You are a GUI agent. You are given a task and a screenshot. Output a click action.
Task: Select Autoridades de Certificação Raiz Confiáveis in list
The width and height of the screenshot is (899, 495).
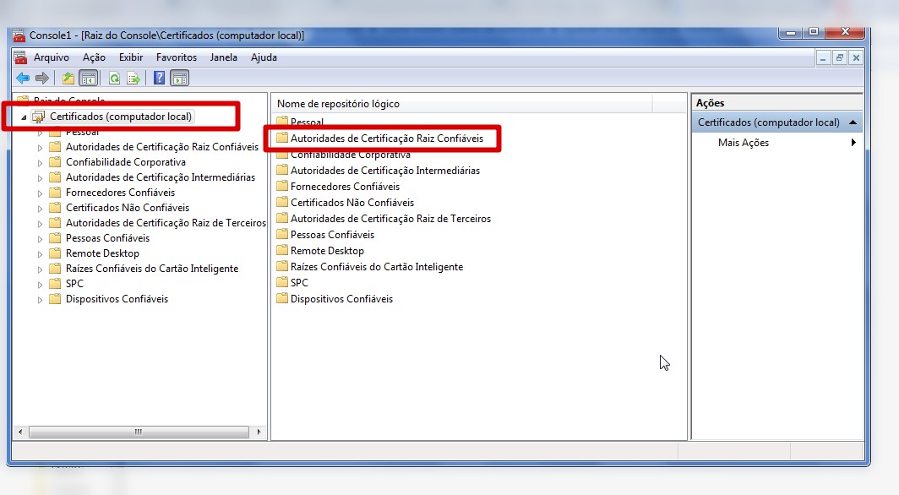[387, 138]
